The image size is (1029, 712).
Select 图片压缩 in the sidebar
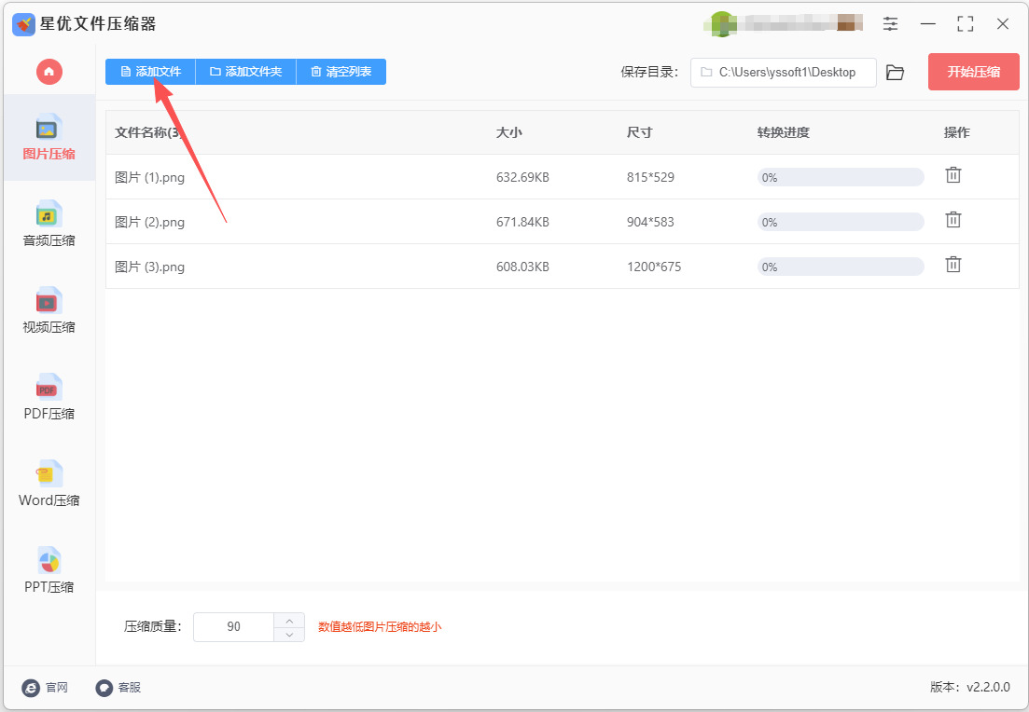tap(49, 137)
